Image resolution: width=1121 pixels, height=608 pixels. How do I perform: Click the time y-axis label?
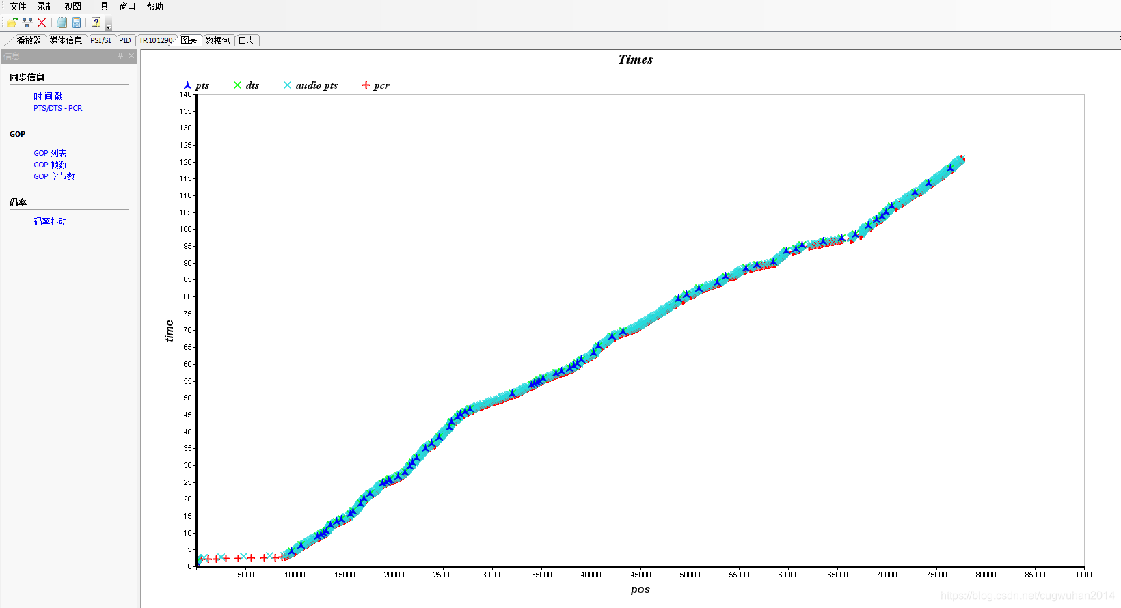pos(170,331)
